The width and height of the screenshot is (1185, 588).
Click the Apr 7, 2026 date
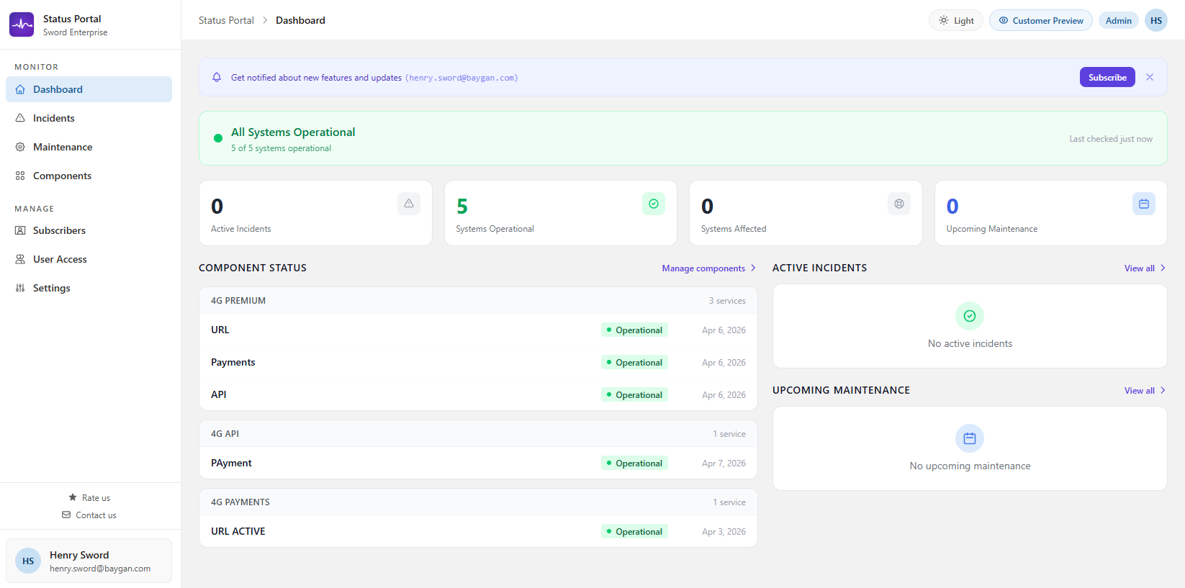tap(724, 463)
